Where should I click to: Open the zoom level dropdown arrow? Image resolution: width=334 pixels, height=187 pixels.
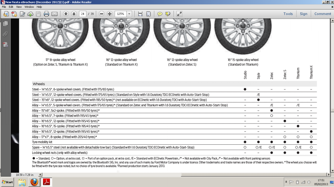(x=129, y=14)
